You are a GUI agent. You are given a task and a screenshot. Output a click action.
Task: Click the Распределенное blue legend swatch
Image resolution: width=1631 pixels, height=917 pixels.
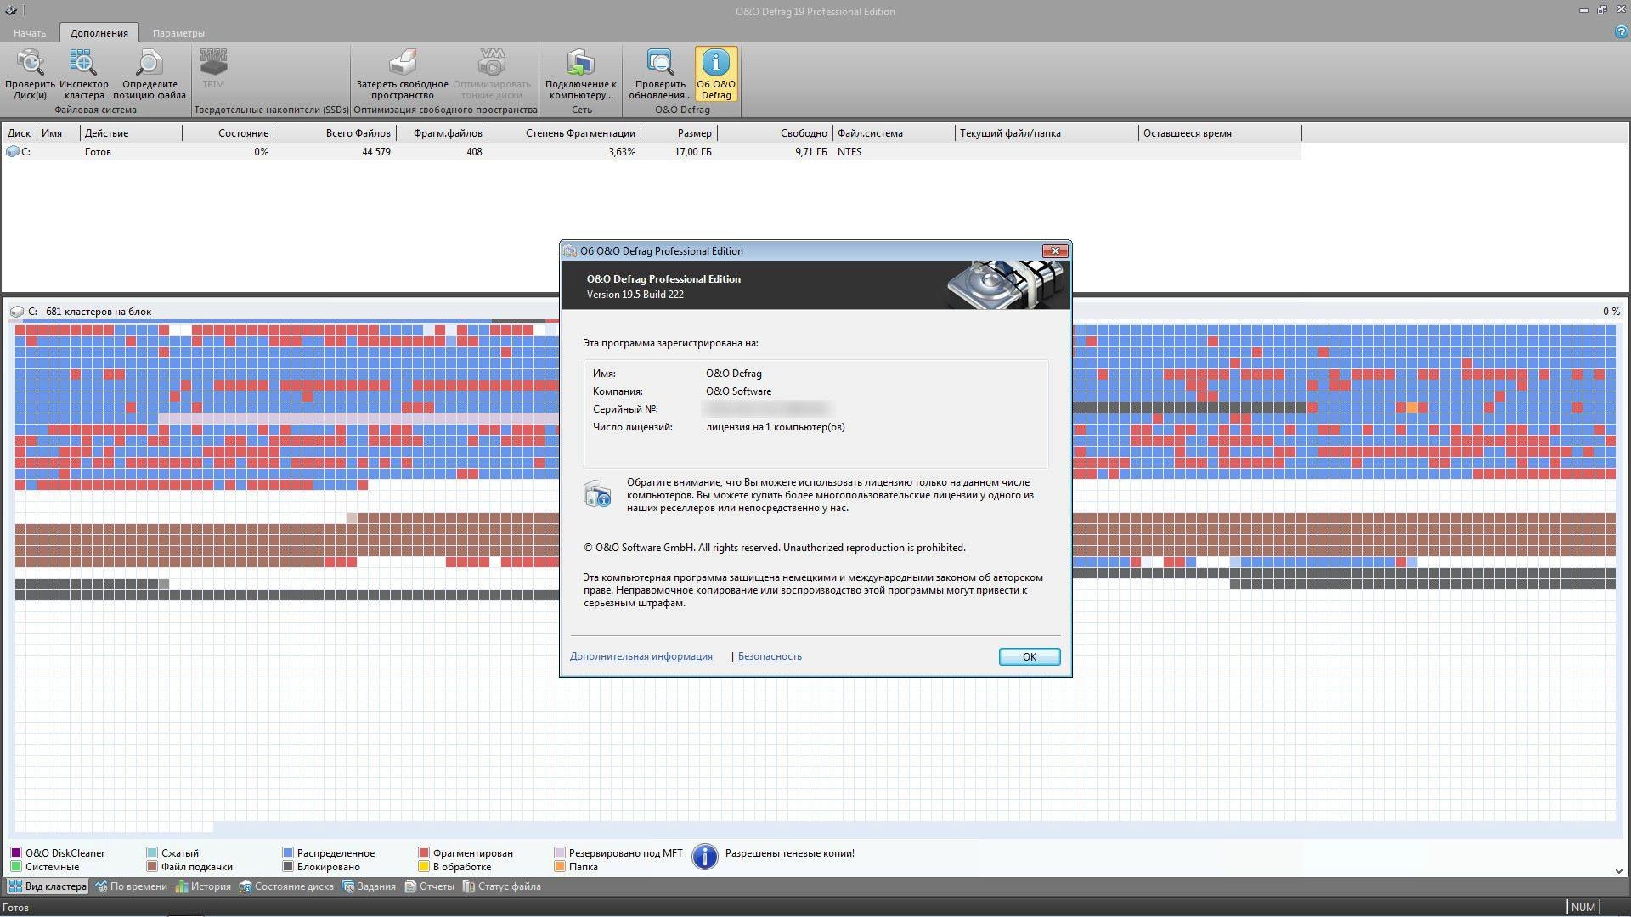pyautogui.click(x=288, y=852)
